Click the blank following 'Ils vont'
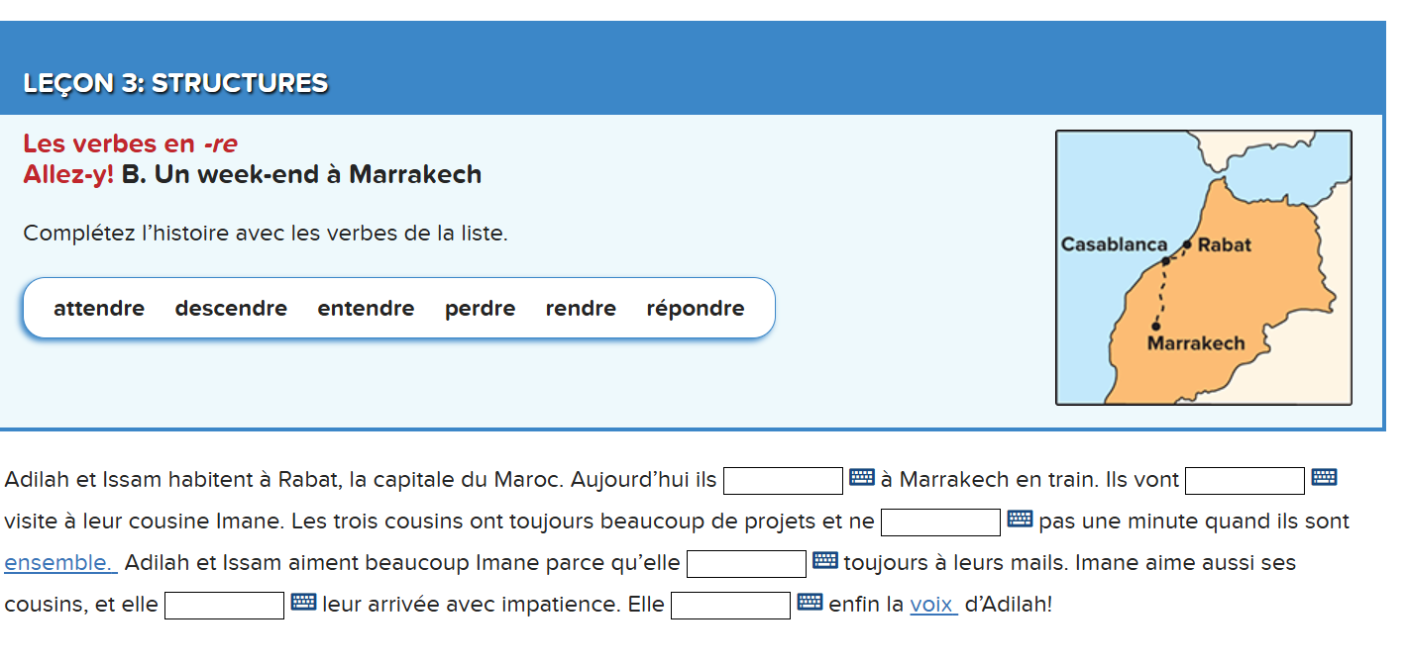 [1244, 479]
